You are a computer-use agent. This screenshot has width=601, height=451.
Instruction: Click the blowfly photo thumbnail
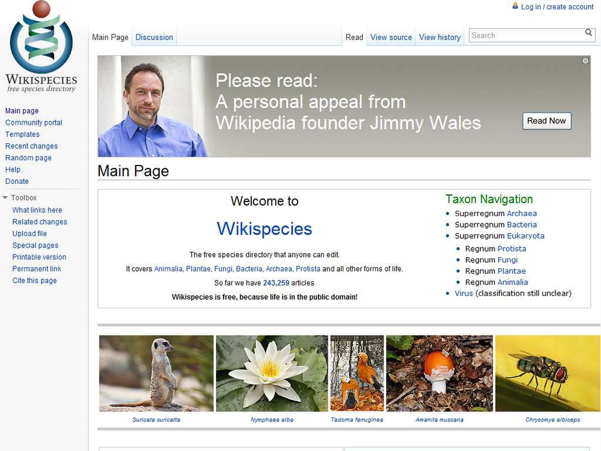coord(548,373)
